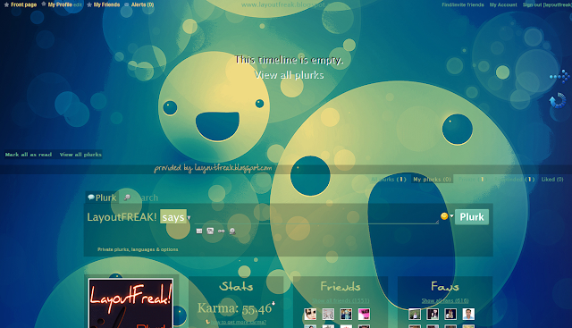Click the photo upload icon under the message box
Screen dimensions: 572x328
tap(210, 231)
